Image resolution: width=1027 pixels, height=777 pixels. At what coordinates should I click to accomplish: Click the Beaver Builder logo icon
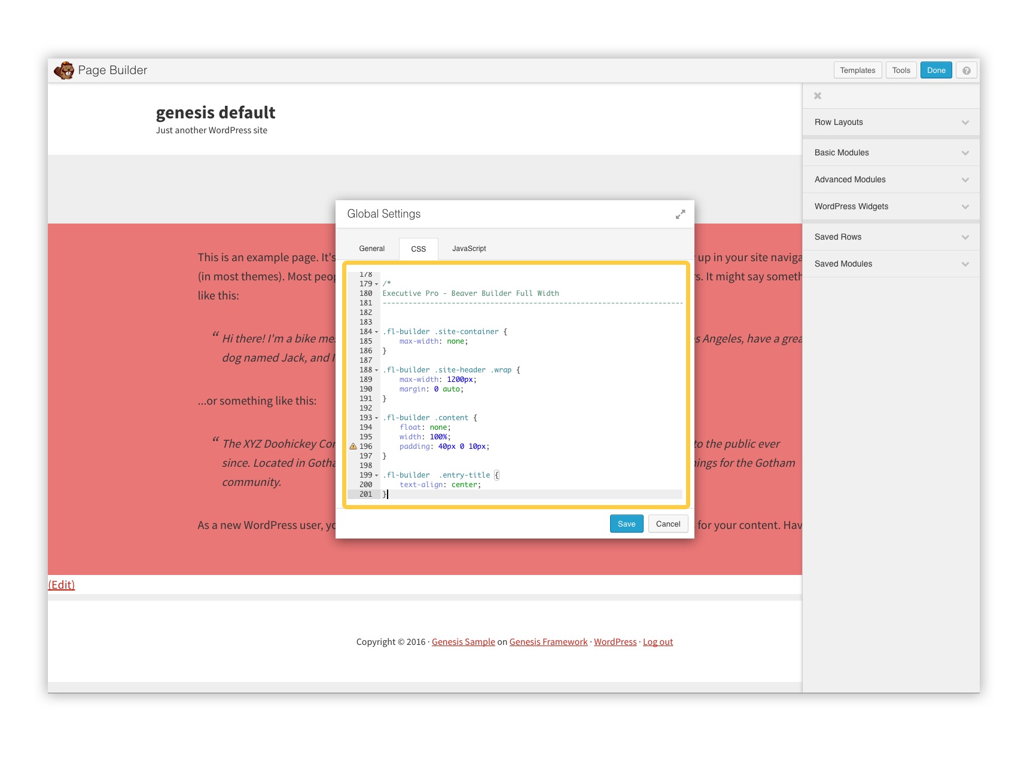tap(64, 71)
